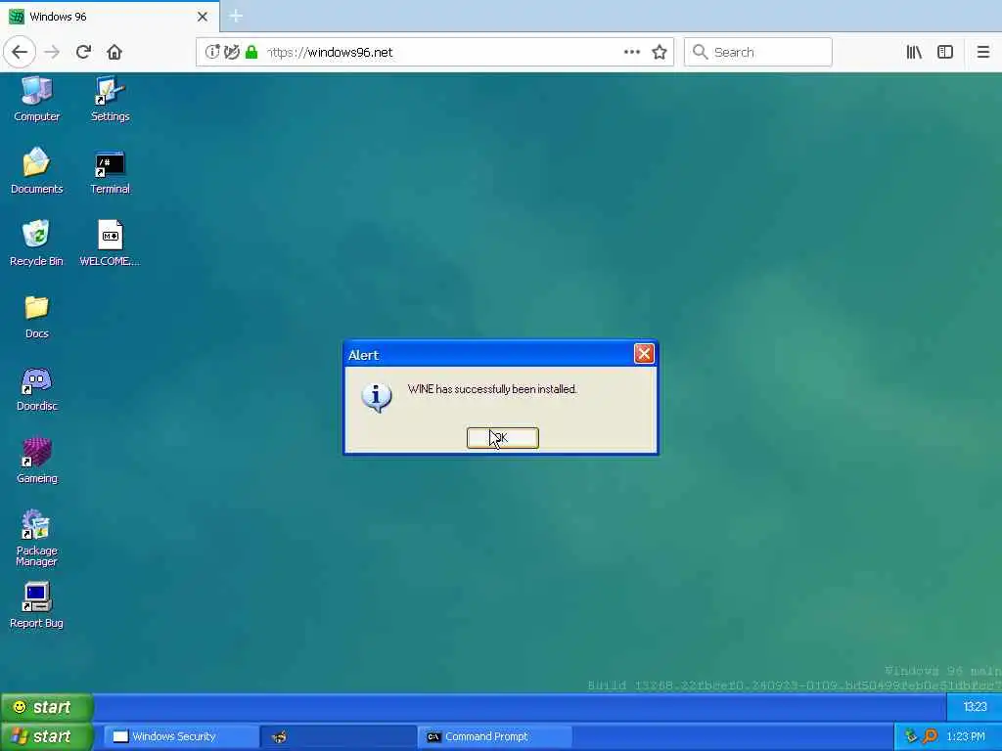
Task: Click the unlabeled taskbar item with animal icon
Action: 338,736
